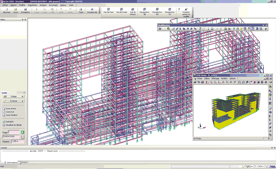Click the Tracé print icon
The height and width of the screenshot is (169, 276).
[81, 10]
